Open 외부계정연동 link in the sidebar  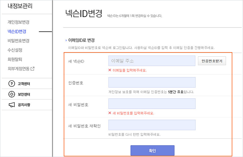(18, 68)
